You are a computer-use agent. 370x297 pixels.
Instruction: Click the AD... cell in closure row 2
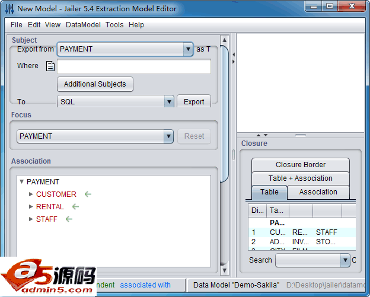[277, 242]
